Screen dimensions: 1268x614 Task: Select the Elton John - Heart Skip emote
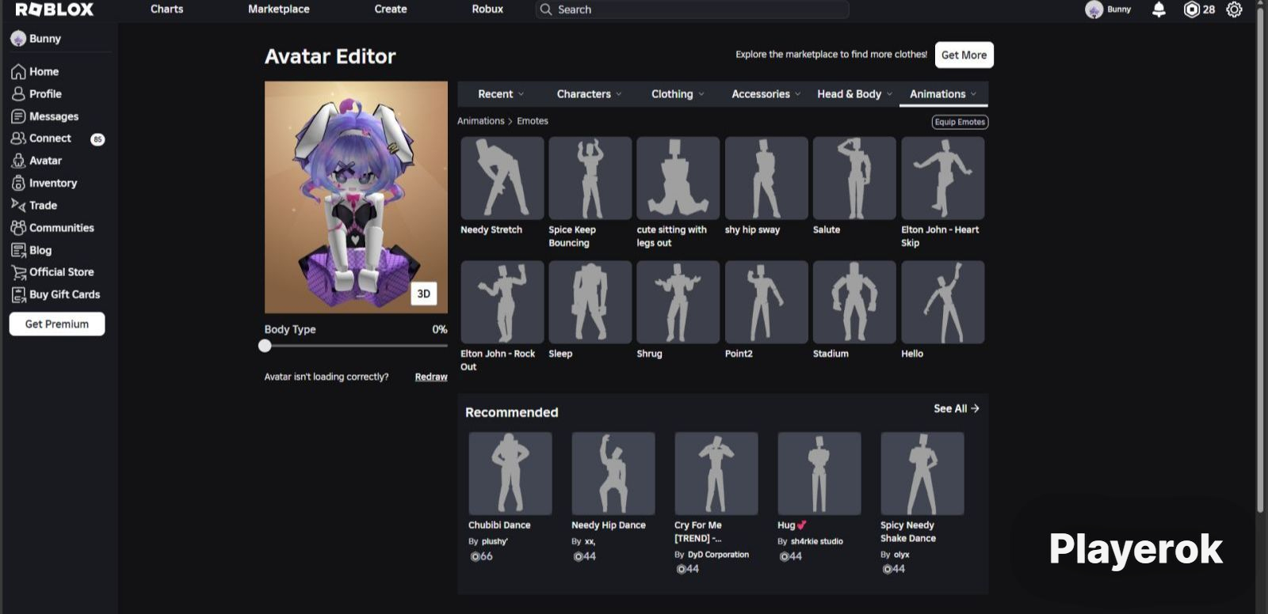coord(943,178)
